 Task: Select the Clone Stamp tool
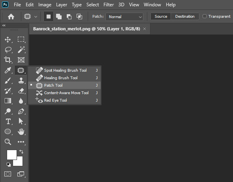click(x=21, y=81)
